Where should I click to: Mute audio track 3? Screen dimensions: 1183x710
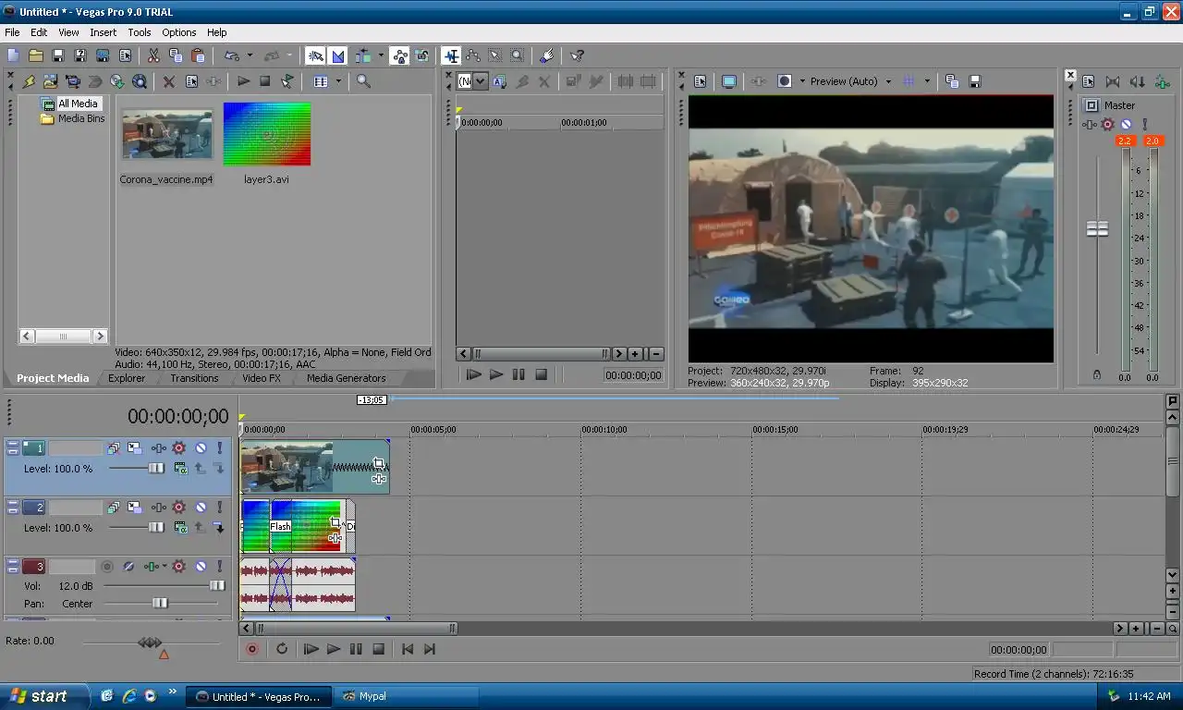tap(200, 567)
